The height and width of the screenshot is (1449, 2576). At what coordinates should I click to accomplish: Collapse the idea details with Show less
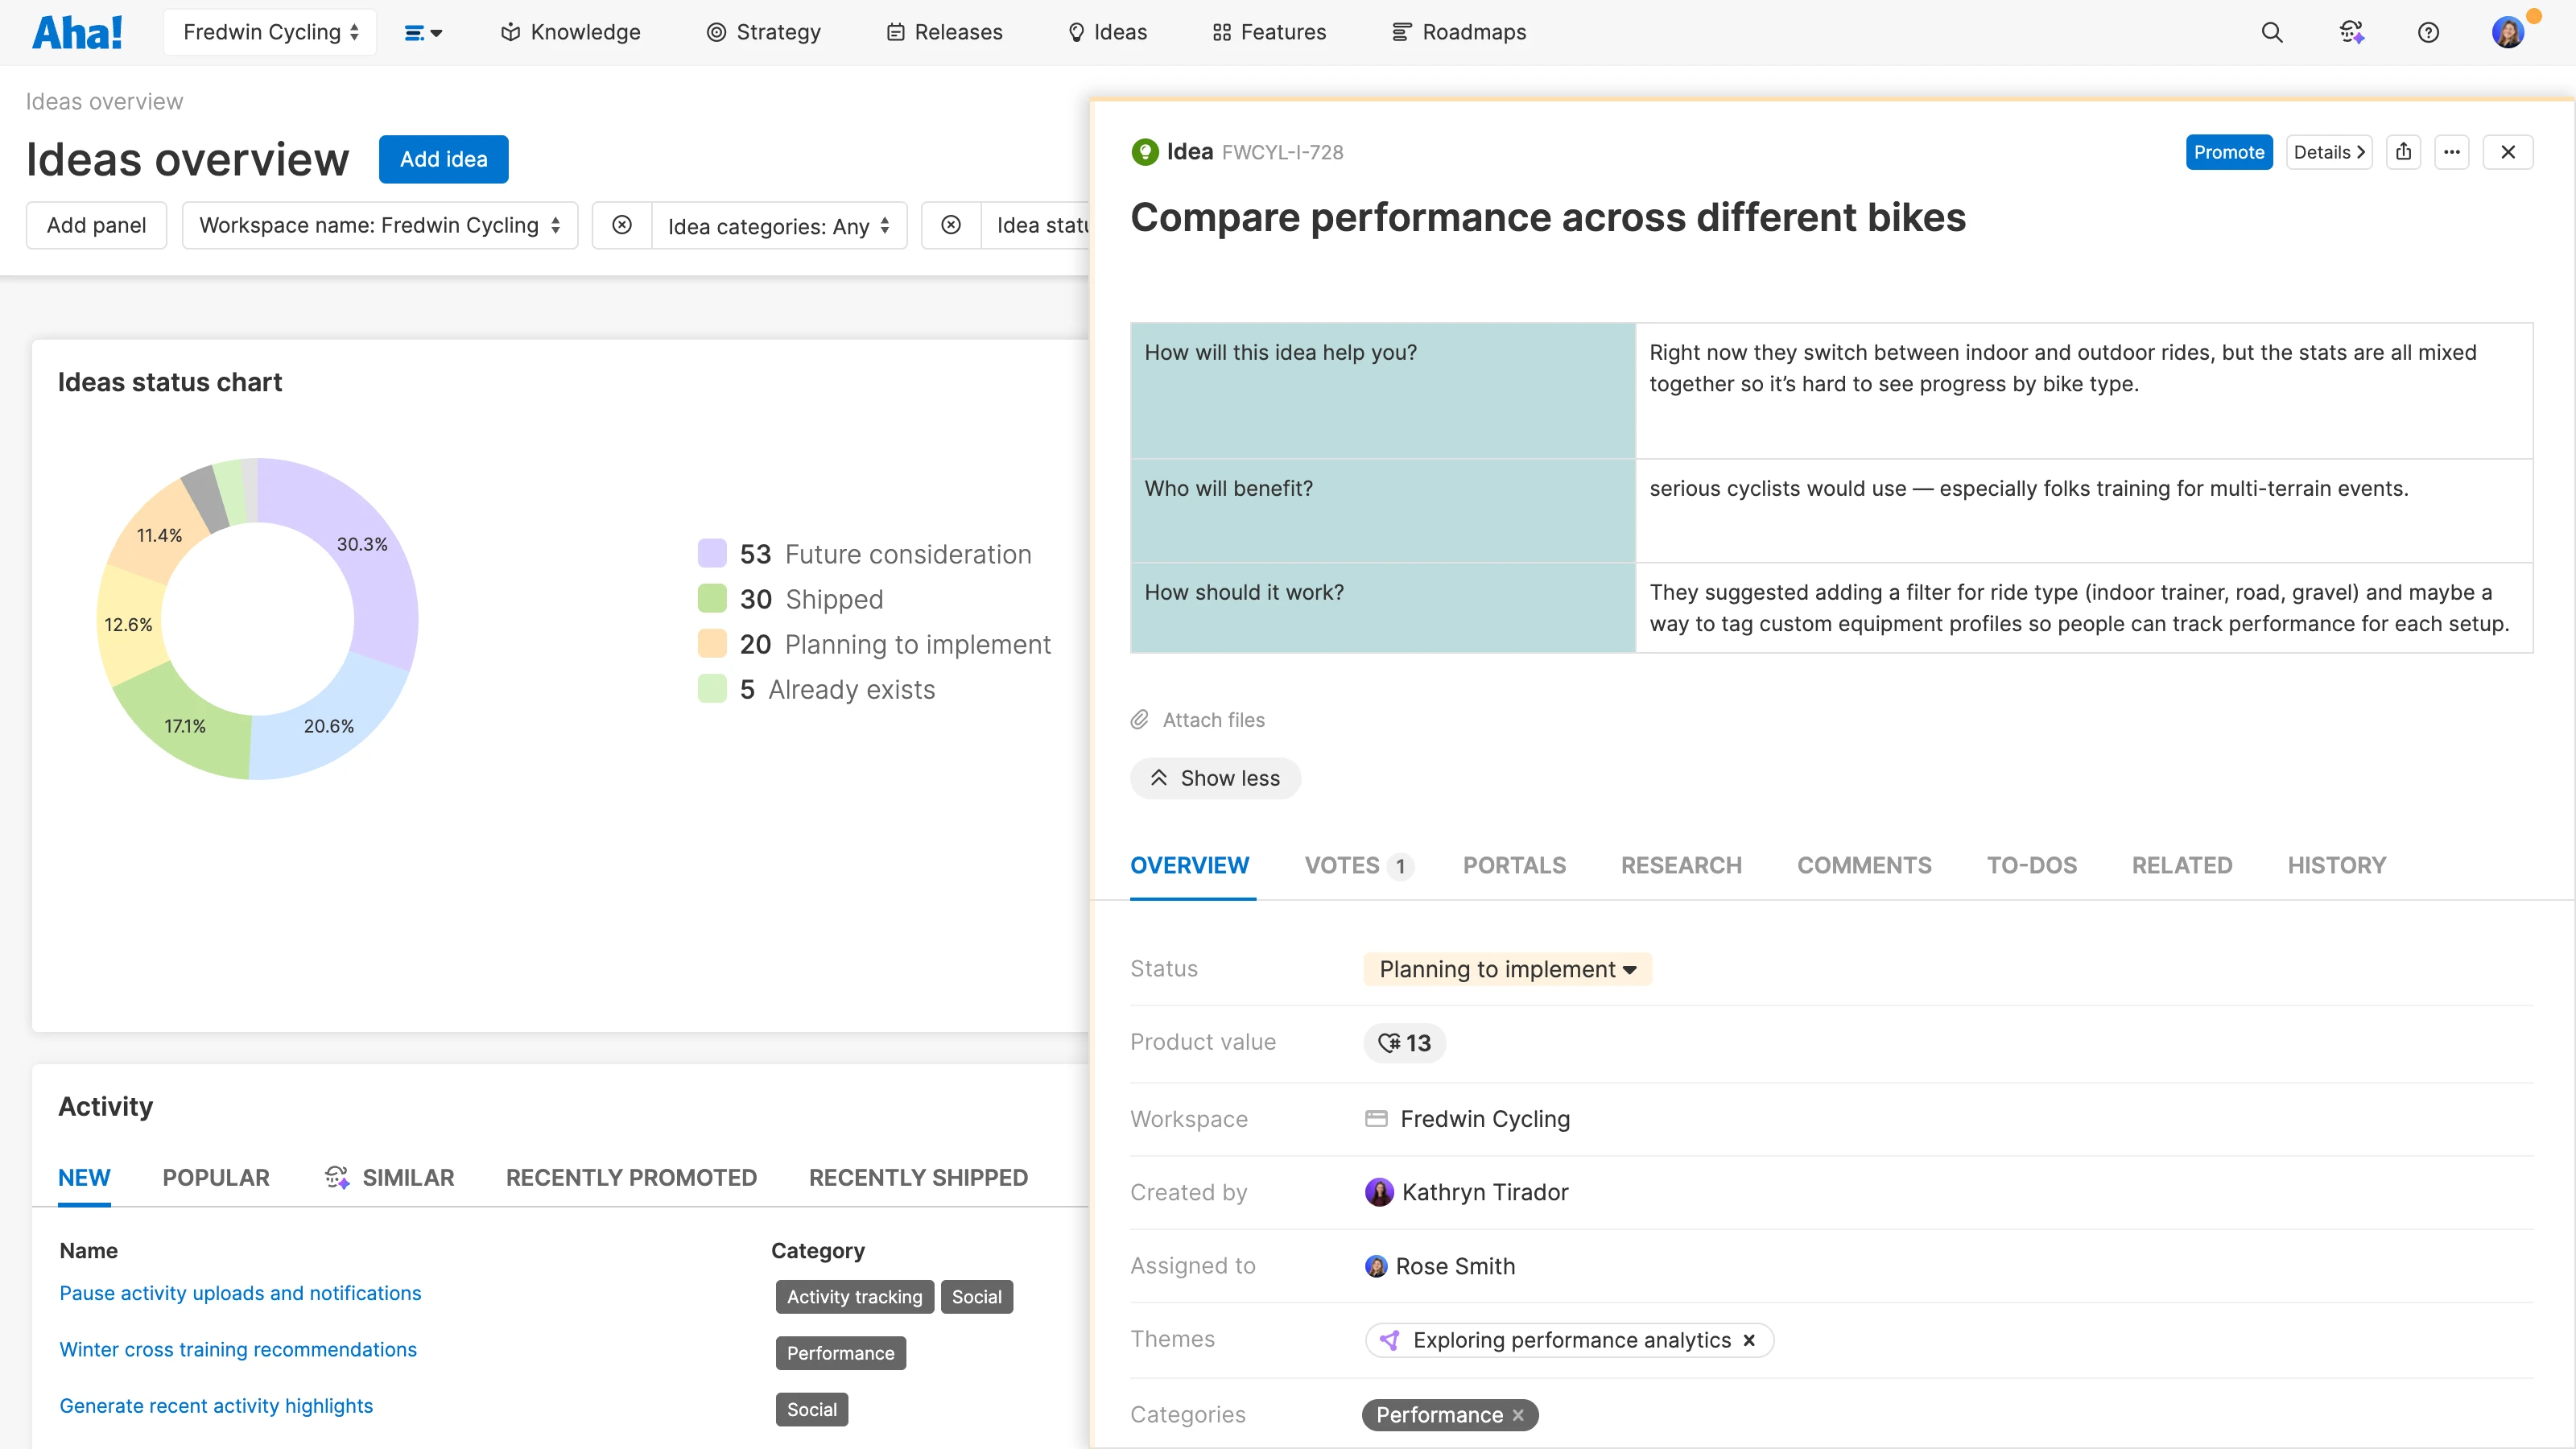pos(1215,778)
